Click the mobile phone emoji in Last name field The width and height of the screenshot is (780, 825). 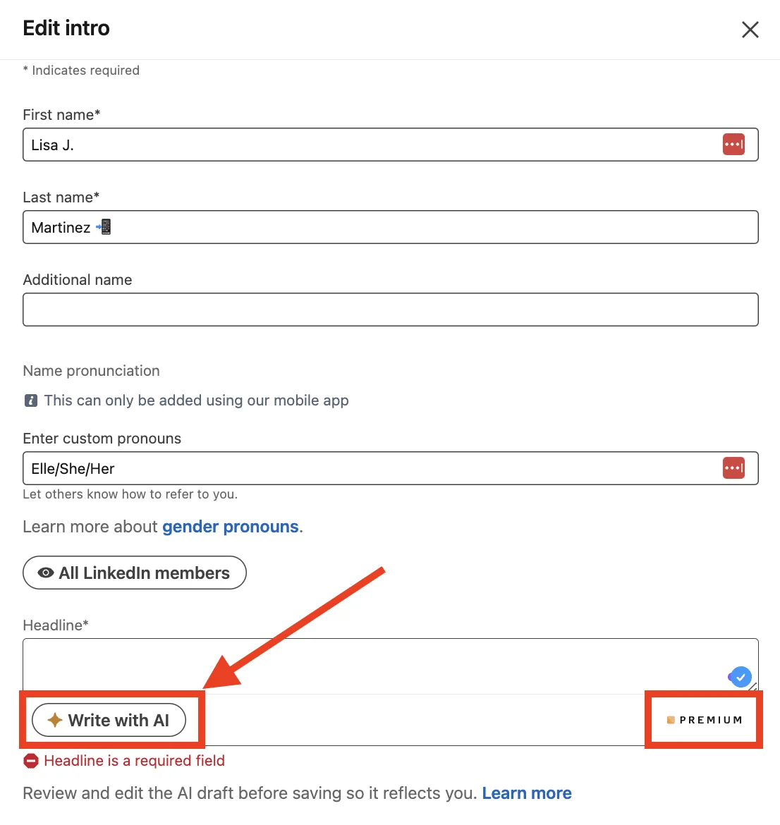pos(104,227)
